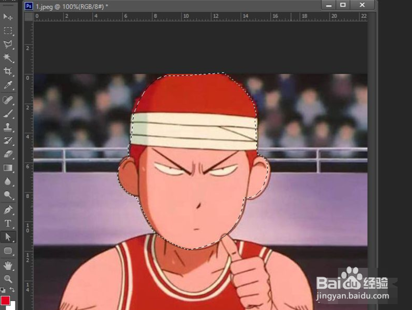The width and height of the screenshot is (412, 310).
Task: Open the red foreground color picker
Action: (x=5, y=301)
